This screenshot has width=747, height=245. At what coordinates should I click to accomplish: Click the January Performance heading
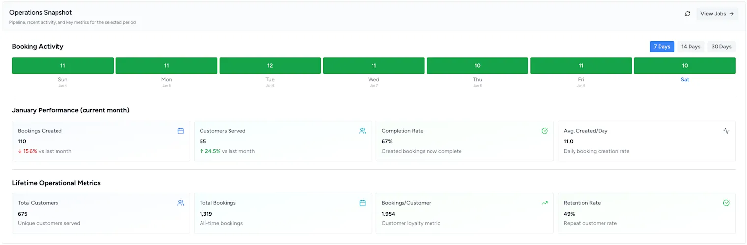71,110
